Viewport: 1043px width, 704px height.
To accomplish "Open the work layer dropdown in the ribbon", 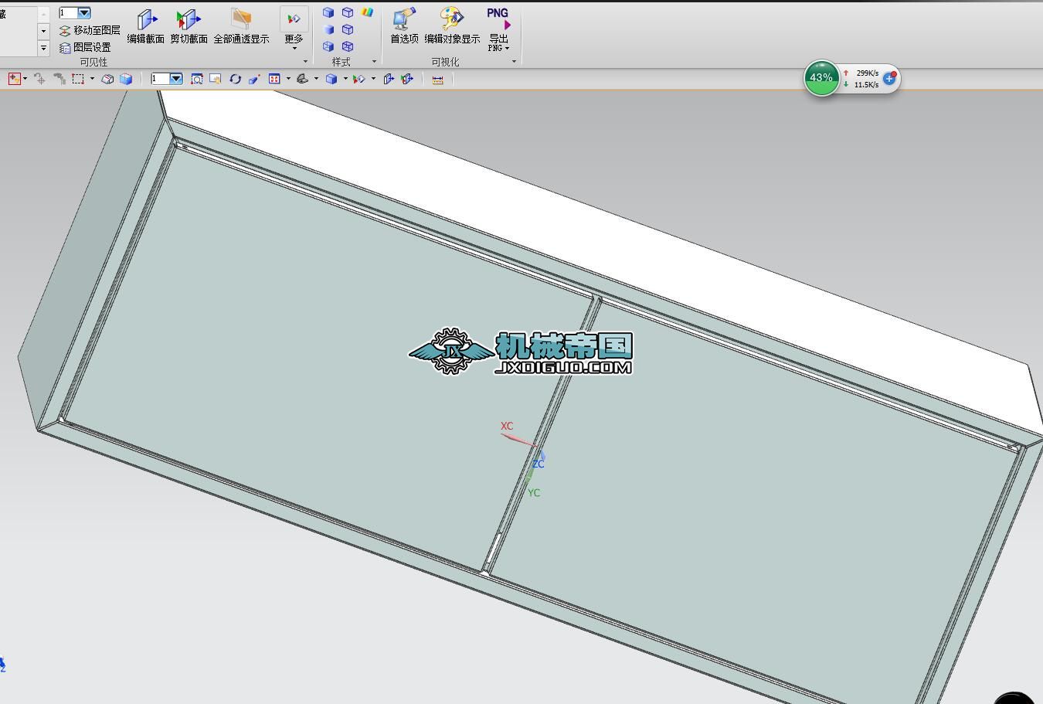I will tap(84, 13).
